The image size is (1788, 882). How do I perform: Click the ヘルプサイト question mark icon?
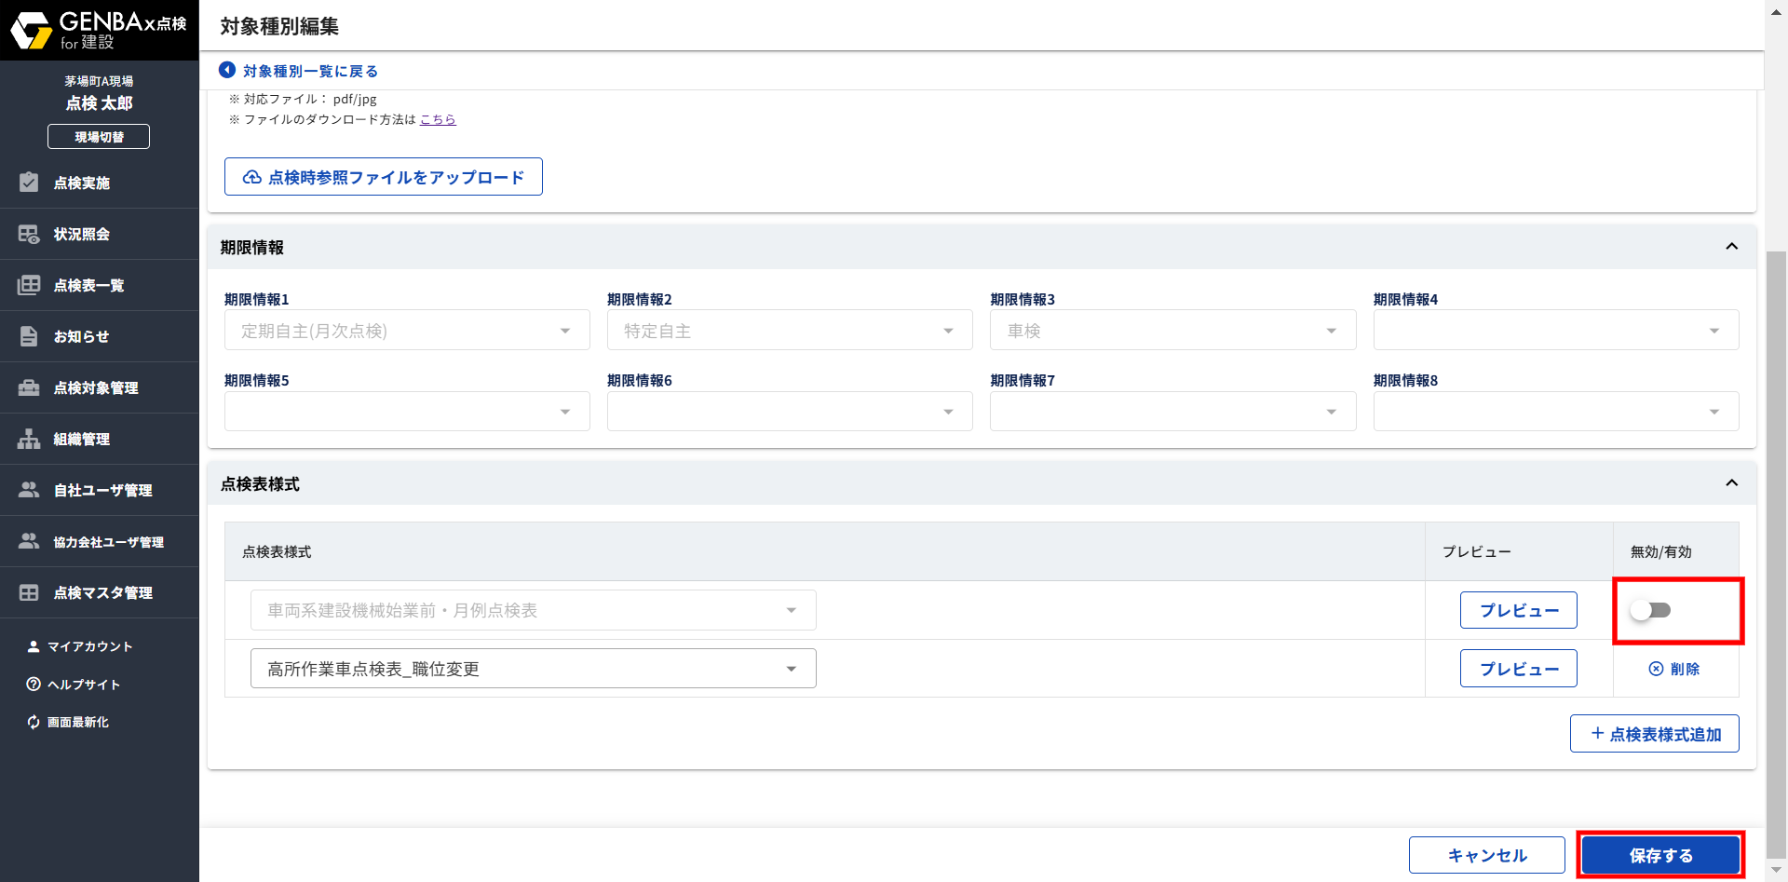click(34, 685)
